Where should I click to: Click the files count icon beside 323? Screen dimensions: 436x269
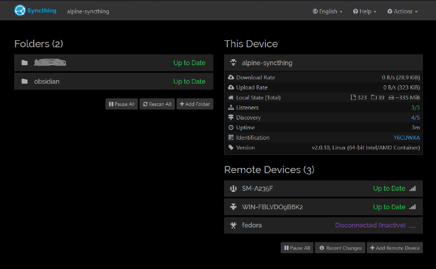pos(353,97)
